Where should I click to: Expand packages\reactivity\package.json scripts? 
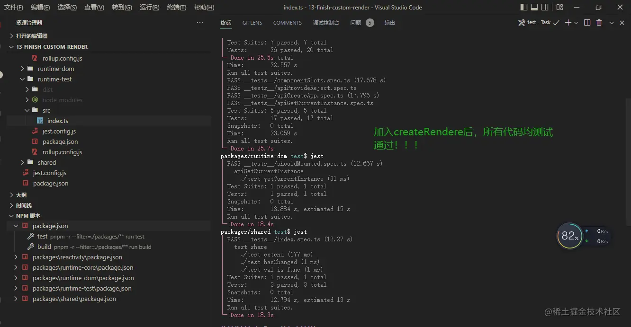(x=109, y=257)
